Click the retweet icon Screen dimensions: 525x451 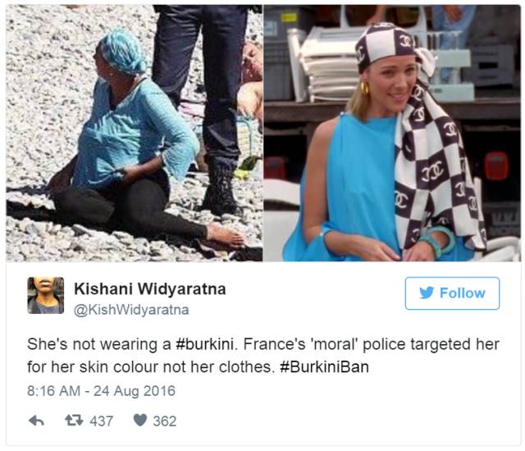(74, 420)
